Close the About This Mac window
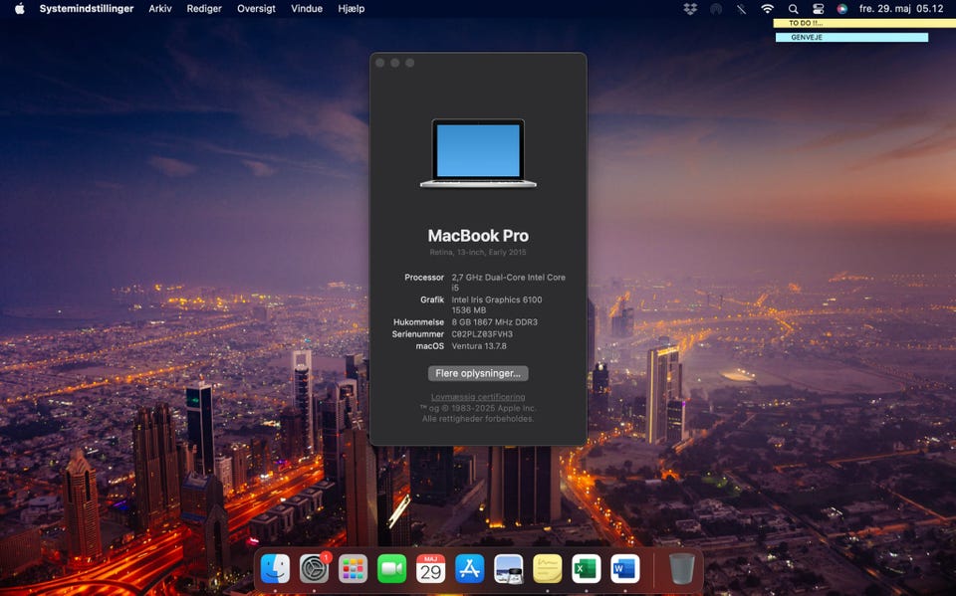 point(380,63)
